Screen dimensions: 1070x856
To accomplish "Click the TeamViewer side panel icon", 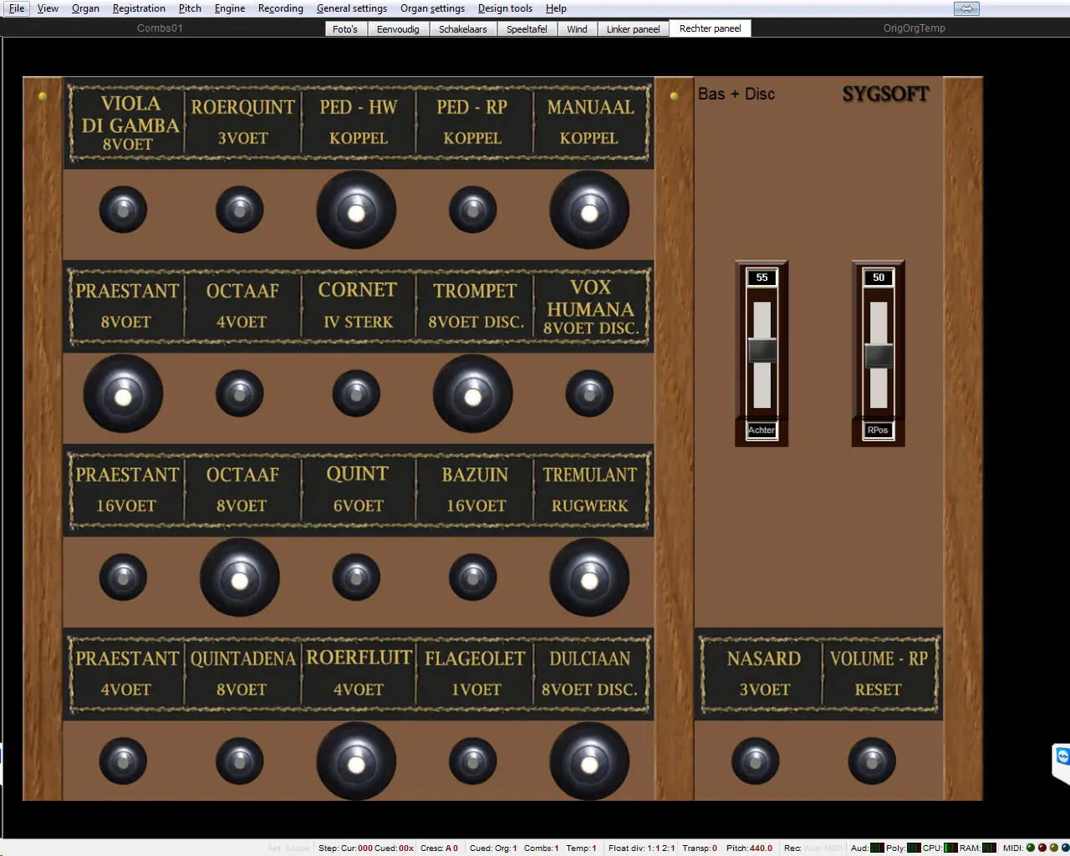I will (1062, 757).
